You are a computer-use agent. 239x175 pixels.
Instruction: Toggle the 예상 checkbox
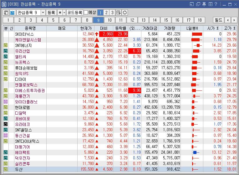click(x=86, y=12)
